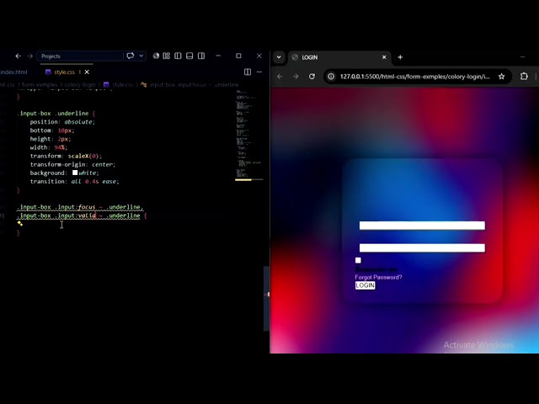Open the form-exmples folder in the breadcrumb
Viewport: 539px width, 404px height.
(x=40, y=84)
